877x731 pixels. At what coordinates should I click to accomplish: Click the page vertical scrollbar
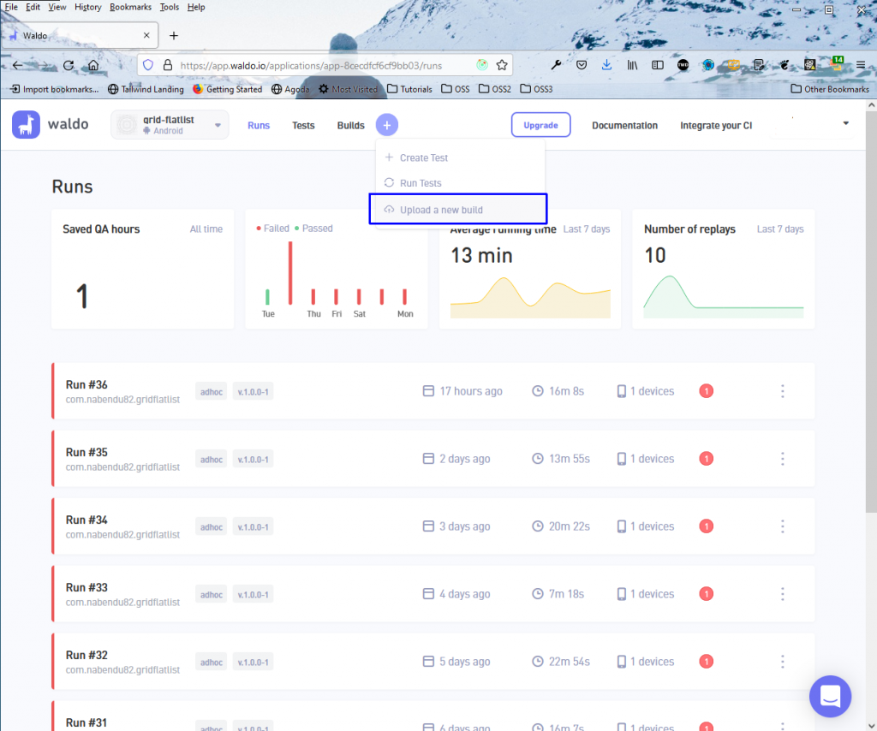tap(871, 312)
